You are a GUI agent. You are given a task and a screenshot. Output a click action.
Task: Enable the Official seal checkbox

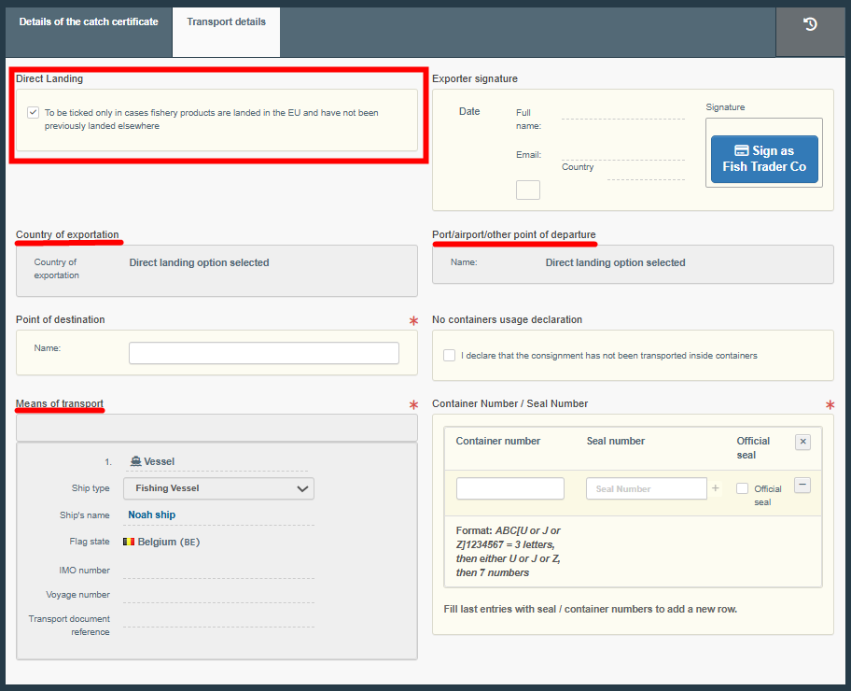[x=742, y=488]
